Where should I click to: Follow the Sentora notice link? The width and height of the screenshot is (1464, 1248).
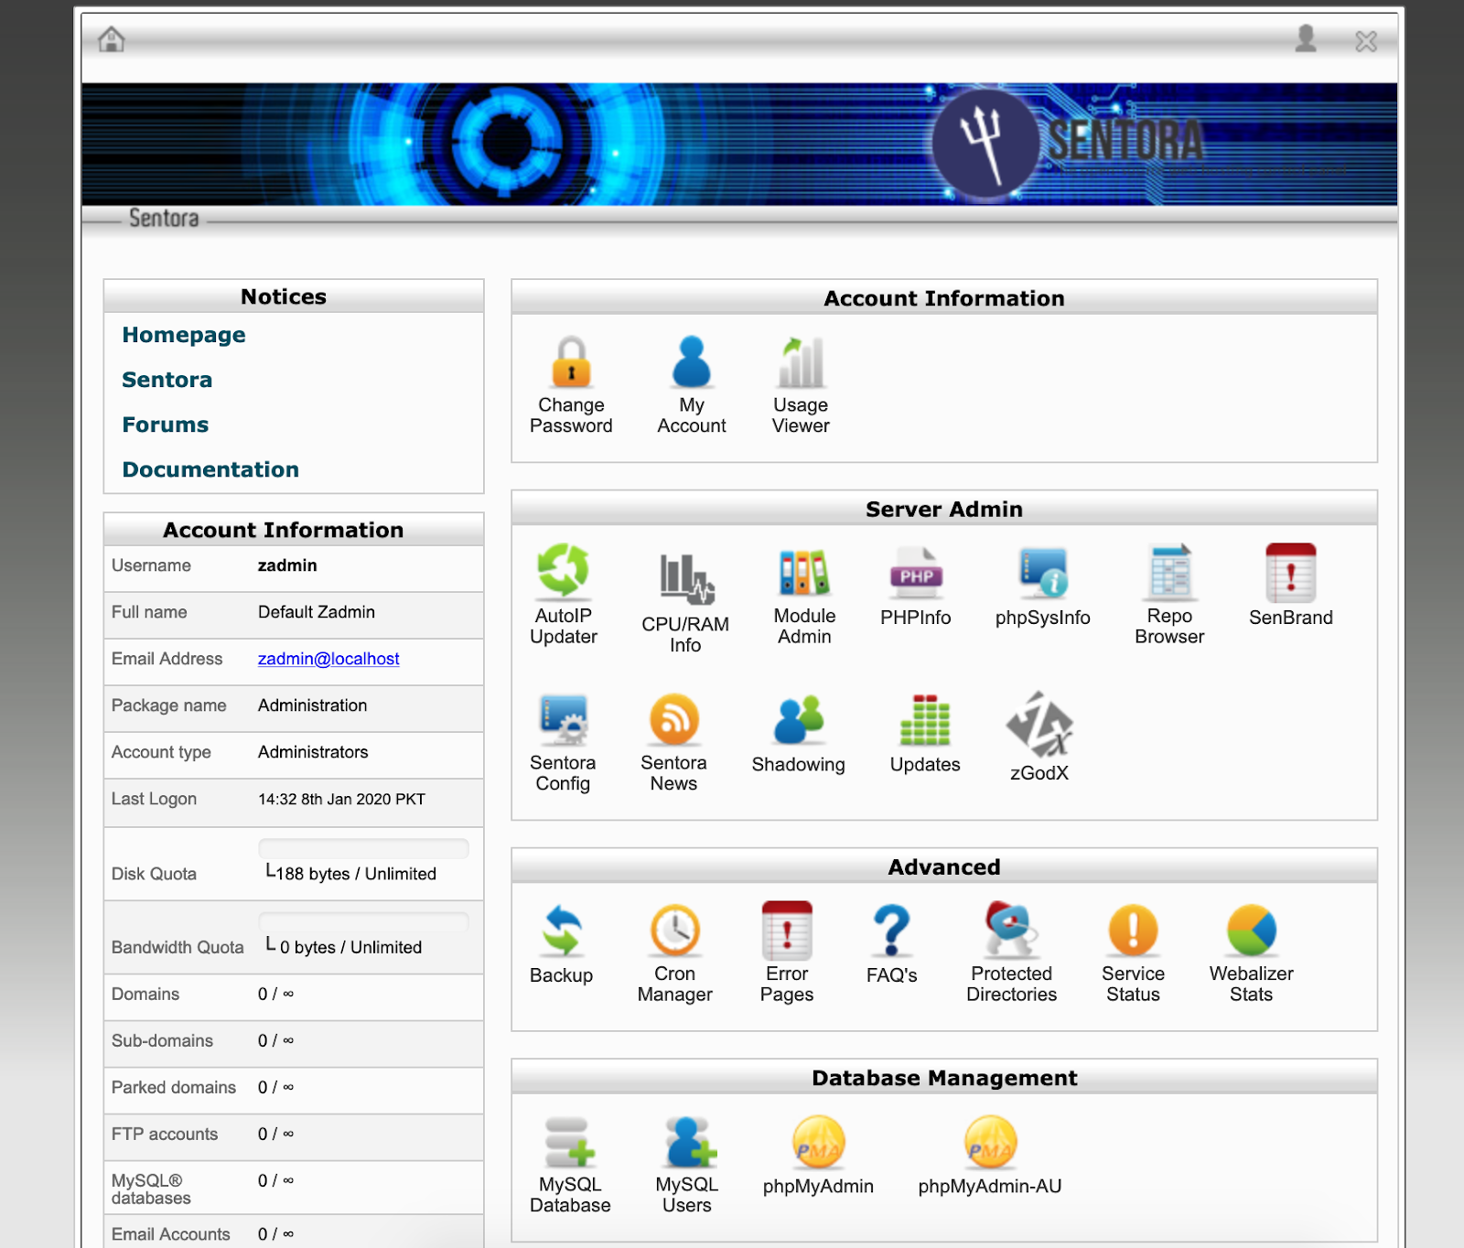(167, 380)
